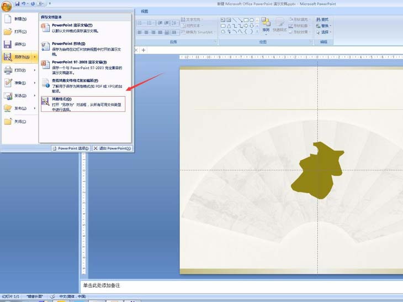Screen dimensions: 403x302
Task: Select the olive freeform shape on slide
Action: (317, 171)
